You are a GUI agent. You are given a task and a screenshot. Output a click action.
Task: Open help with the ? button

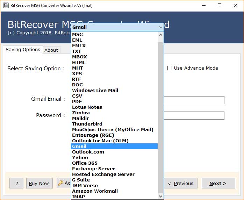[x=16, y=183]
